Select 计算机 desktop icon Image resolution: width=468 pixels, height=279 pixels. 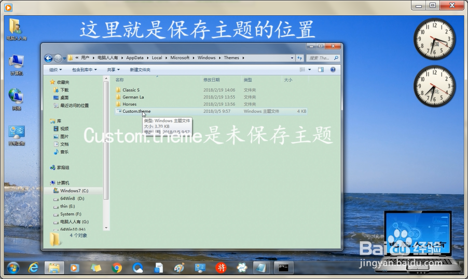pos(16,65)
